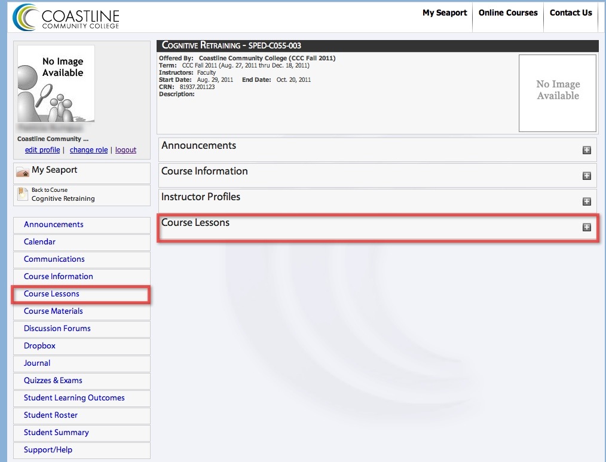Expand the Course Lessons section plus icon

(x=587, y=227)
